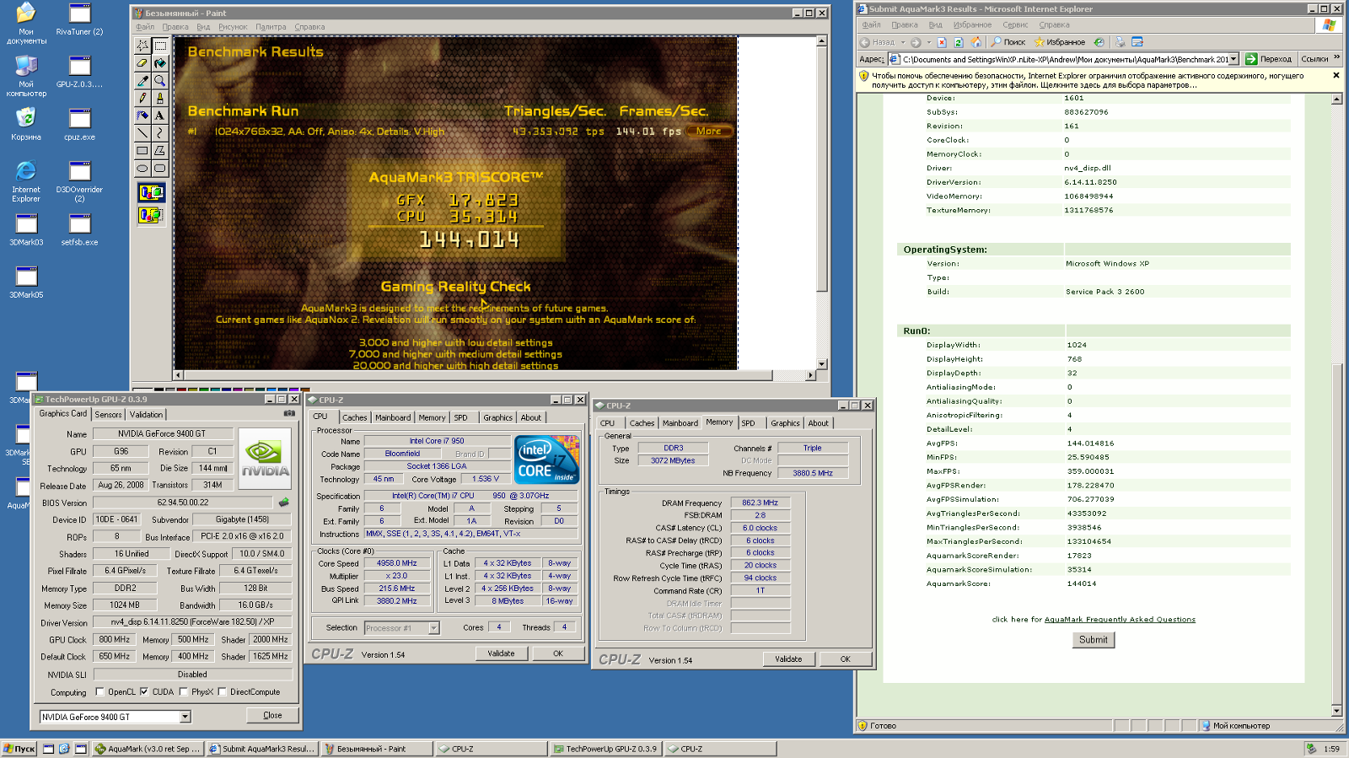Click the Поиск search button in IE

[x=1008, y=42]
